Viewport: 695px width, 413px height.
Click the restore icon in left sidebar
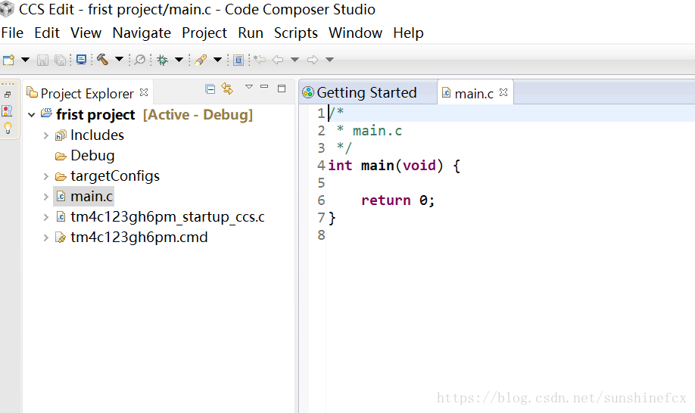(8, 95)
